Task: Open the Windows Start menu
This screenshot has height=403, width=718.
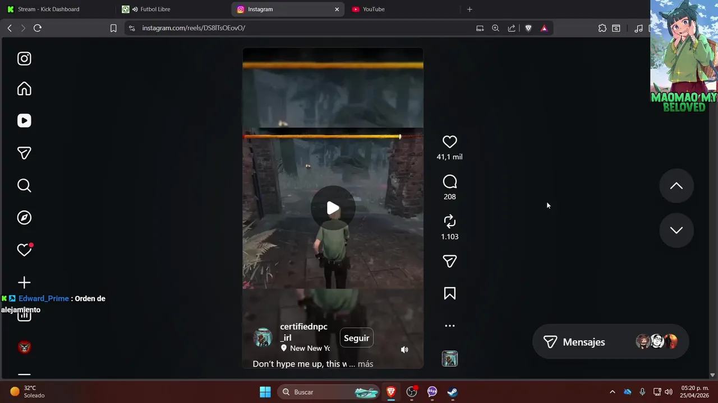Action: click(x=265, y=392)
